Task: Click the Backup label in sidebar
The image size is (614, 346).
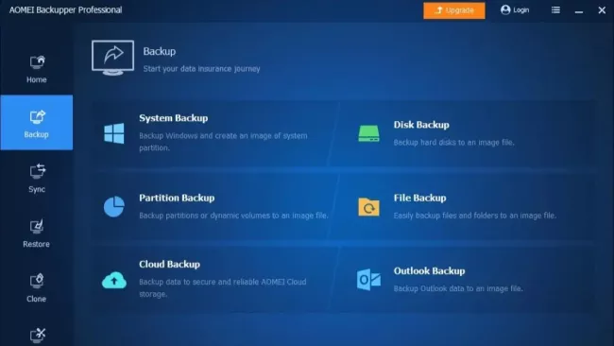Action: tap(37, 134)
